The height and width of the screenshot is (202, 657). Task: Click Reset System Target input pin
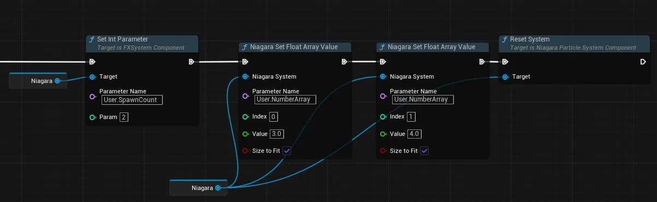pos(505,77)
